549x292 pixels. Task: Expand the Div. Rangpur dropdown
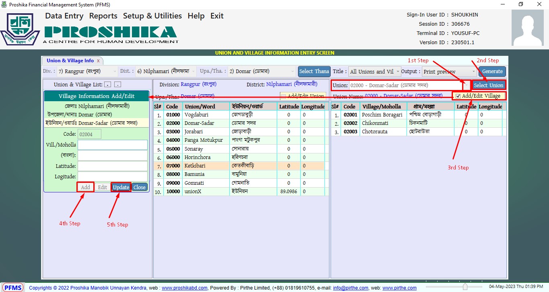[x=115, y=71]
